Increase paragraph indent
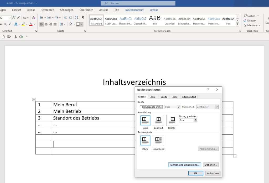The height and width of the screenshot is (183, 269). click(70, 18)
